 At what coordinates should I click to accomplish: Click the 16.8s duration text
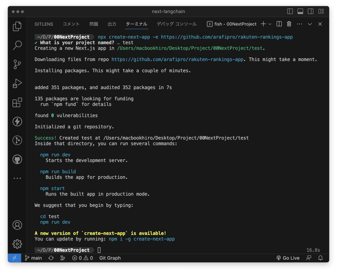tap(313, 250)
